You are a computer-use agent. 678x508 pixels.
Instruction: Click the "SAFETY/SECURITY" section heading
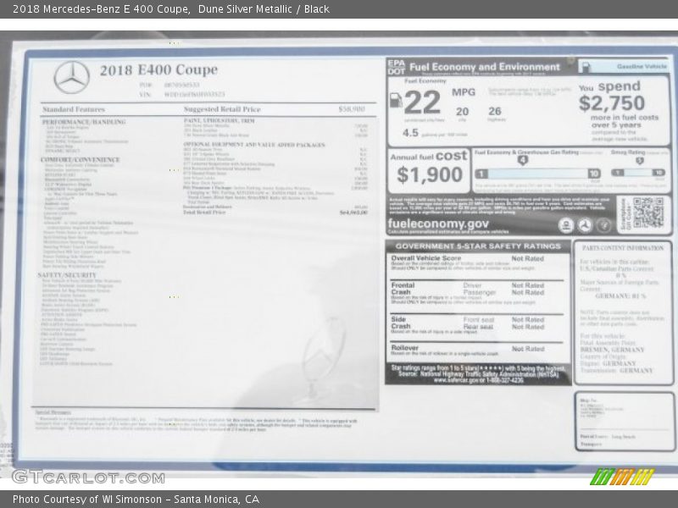point(67,275)
